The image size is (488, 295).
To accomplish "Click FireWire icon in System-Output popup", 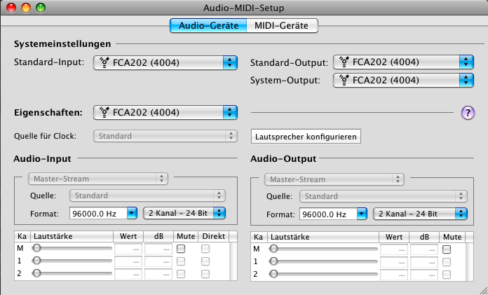I will [344, 80].
